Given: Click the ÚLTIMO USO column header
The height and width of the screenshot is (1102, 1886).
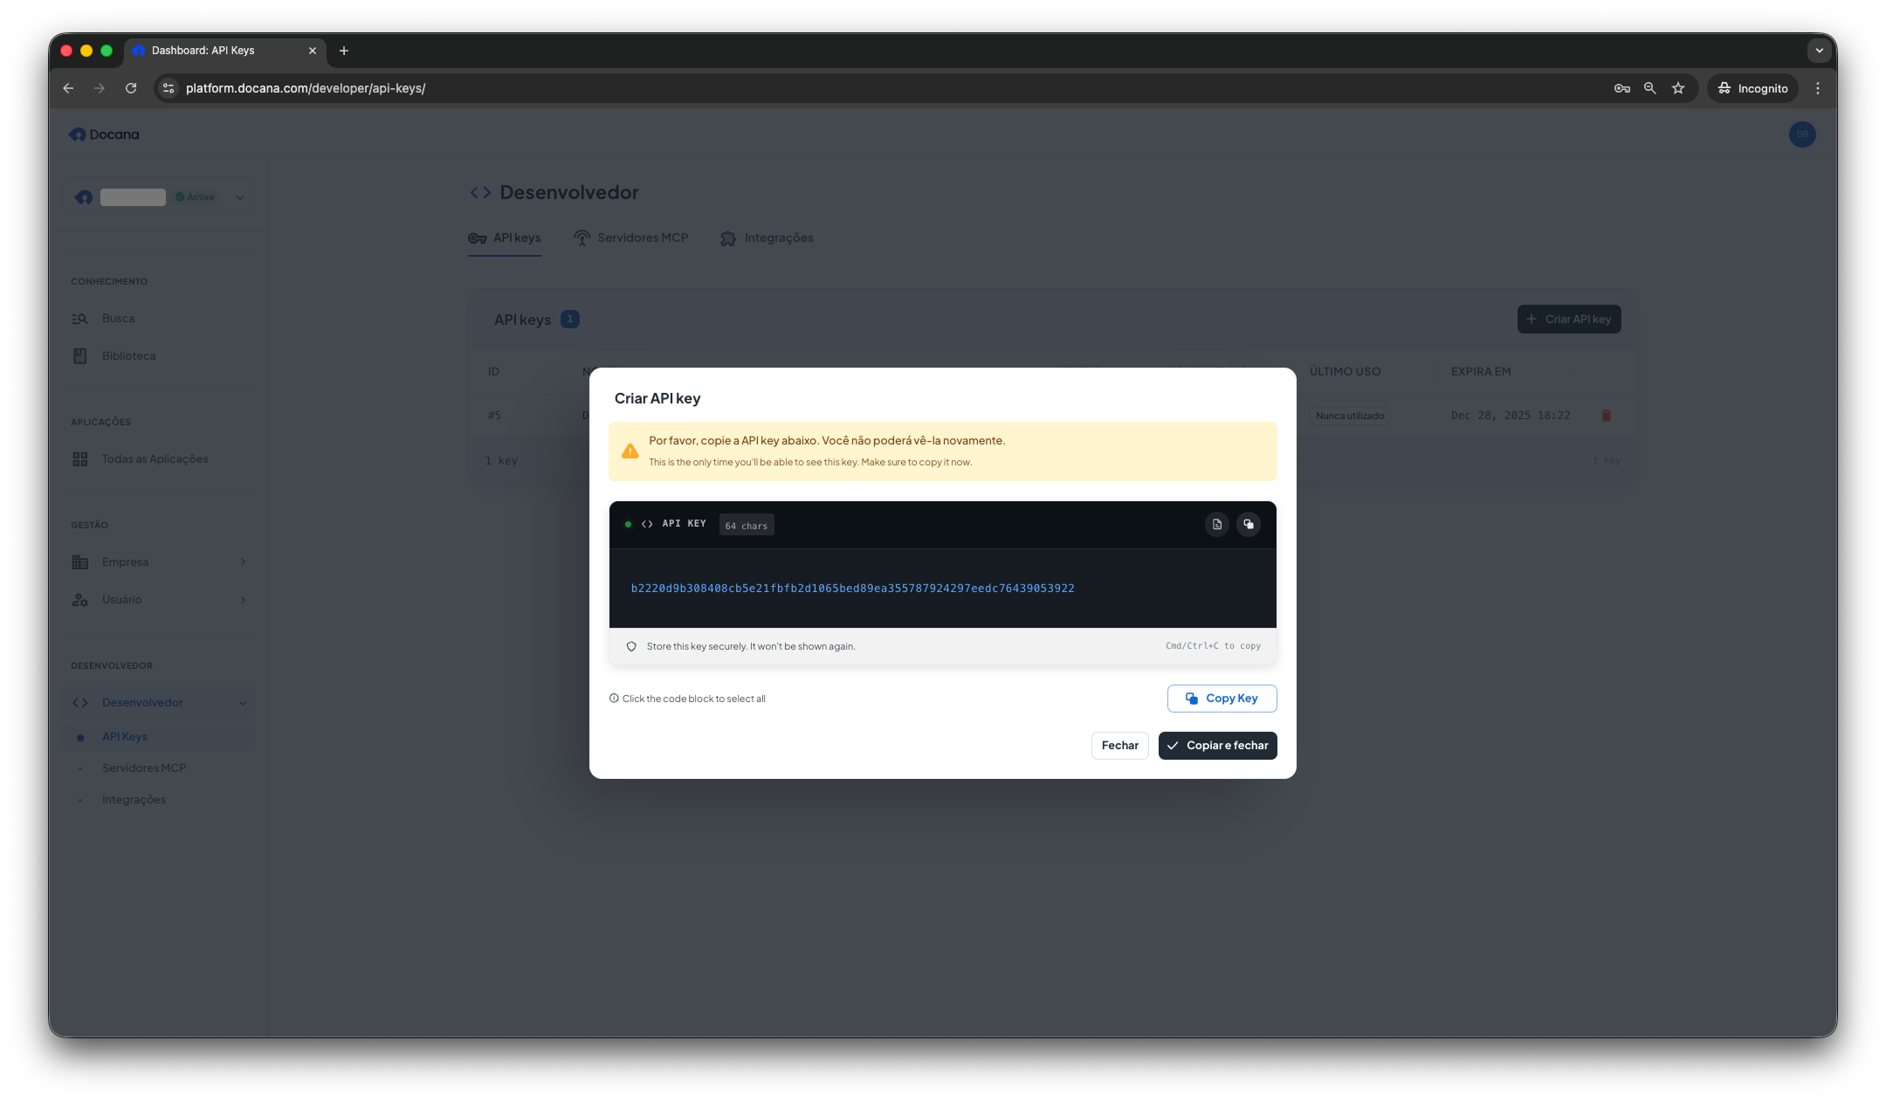Looking at the screenshot, I should 1345,372.
